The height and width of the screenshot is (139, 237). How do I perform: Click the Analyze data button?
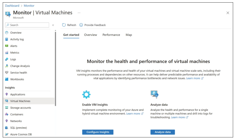(162, 132)
